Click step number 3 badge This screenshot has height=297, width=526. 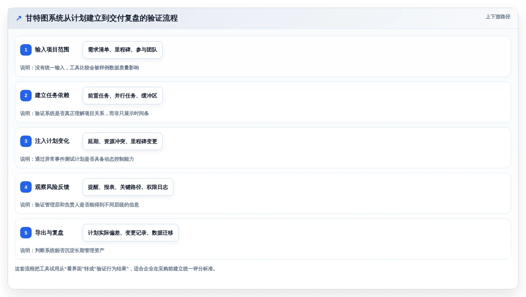(26, 141)
